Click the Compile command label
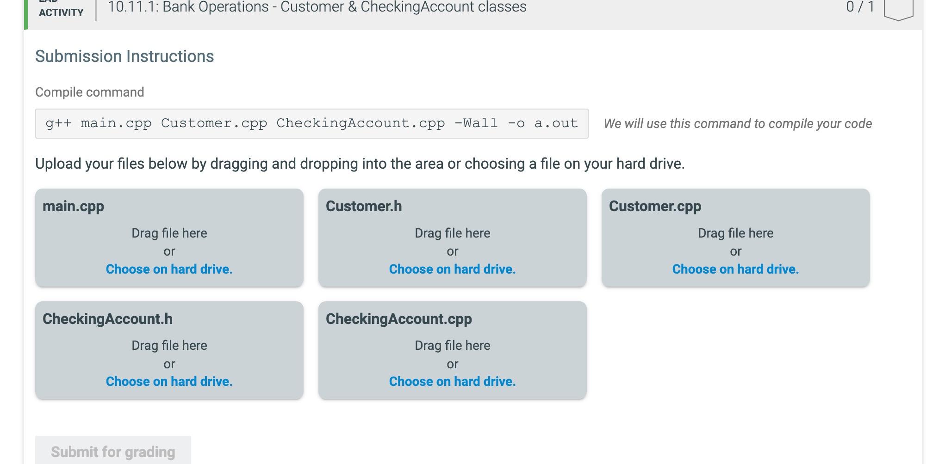 pyautogui.click(x=90, y=92)
